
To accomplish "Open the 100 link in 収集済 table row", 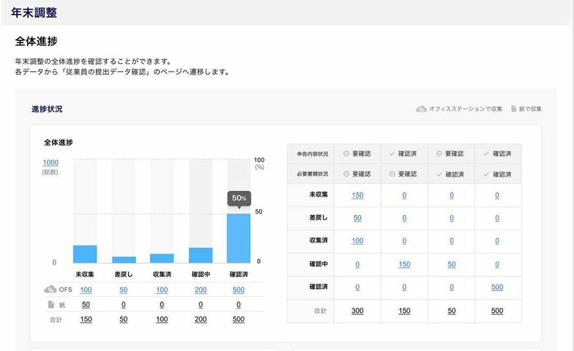I will (x=358, y=241).
